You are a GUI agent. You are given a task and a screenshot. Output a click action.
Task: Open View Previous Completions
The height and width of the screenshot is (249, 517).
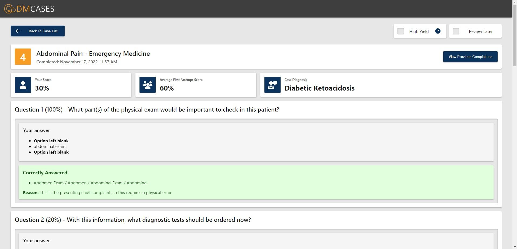pos(470,57)
